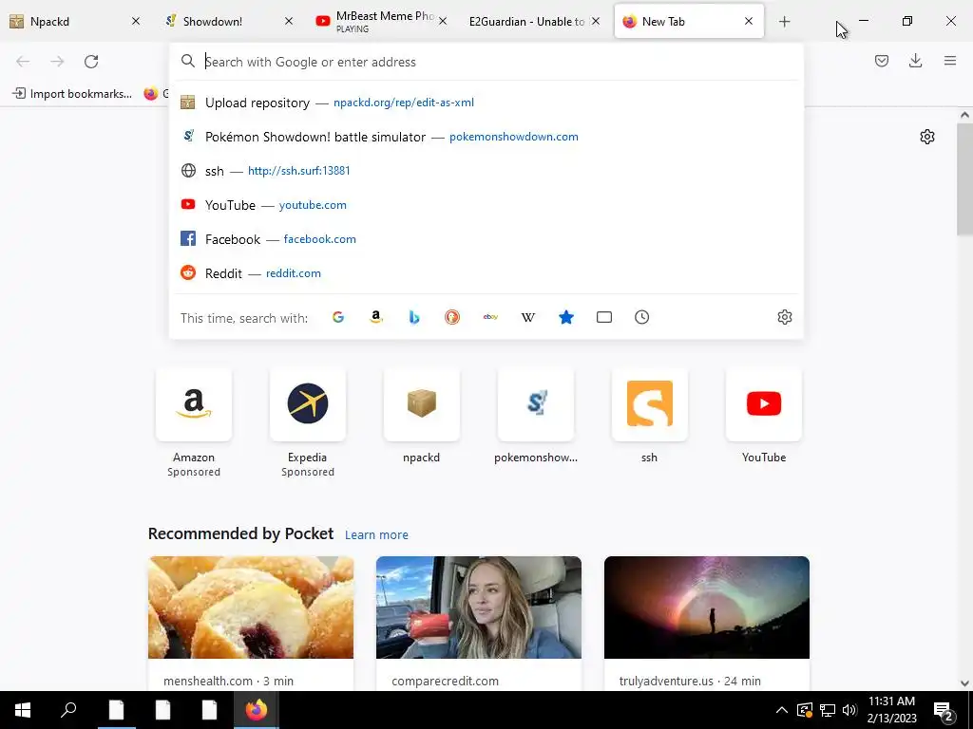Open comparecredit.com story card
973x729 pixels.
point(479,623)
